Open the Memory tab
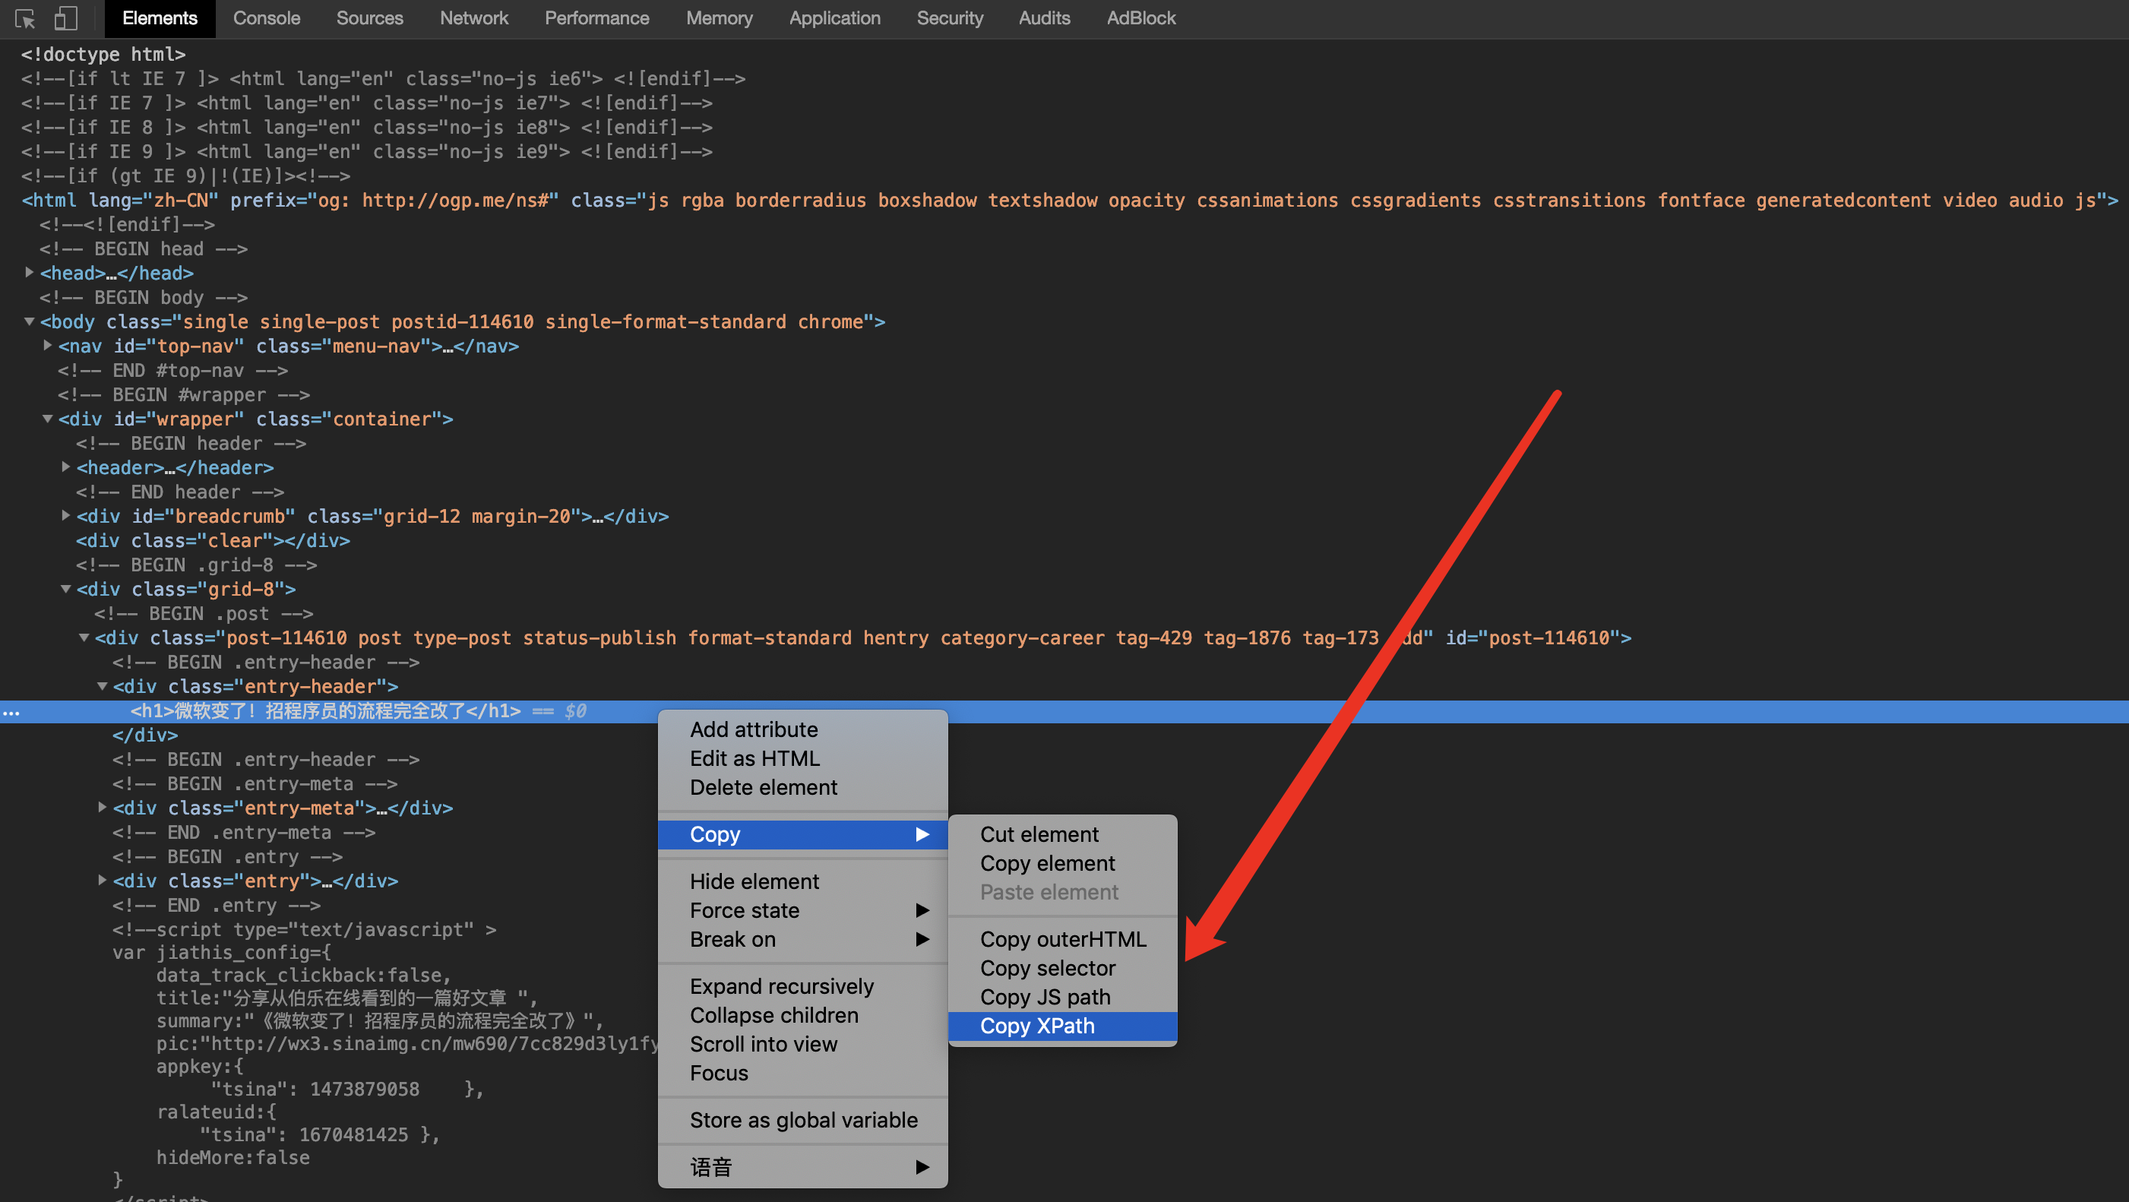 tap(719, 18)
